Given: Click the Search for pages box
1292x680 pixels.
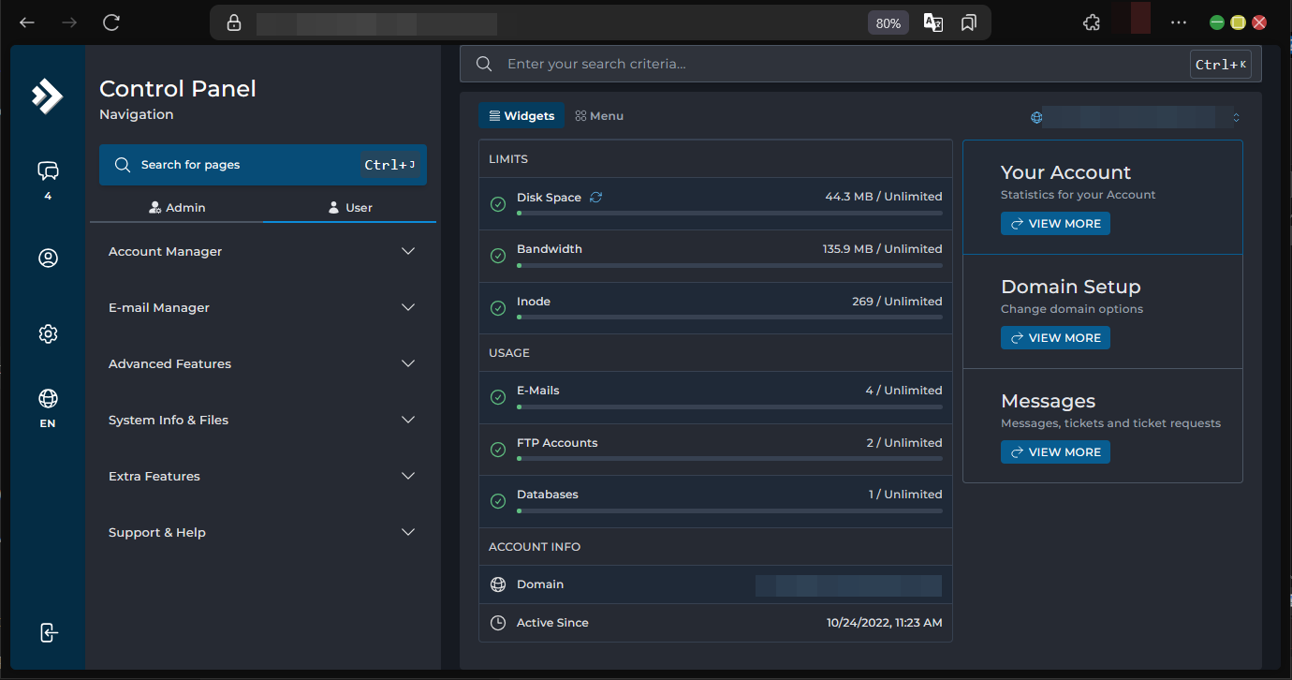Looking at the screenshot, I should coord(263,165).
